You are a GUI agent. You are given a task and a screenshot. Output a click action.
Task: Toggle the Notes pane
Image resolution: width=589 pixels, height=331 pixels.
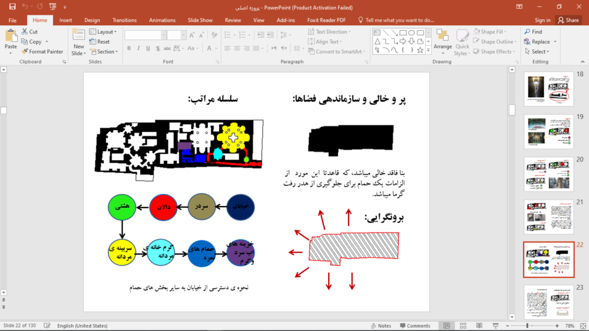pos(380,326)
